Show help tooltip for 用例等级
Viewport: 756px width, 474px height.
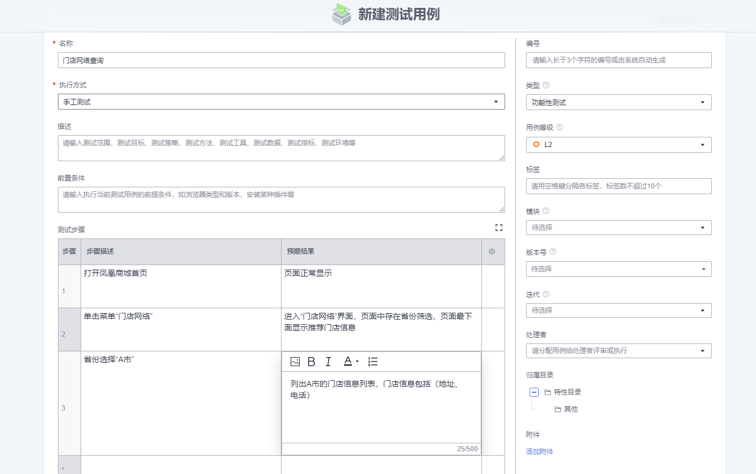coord(559,127)
